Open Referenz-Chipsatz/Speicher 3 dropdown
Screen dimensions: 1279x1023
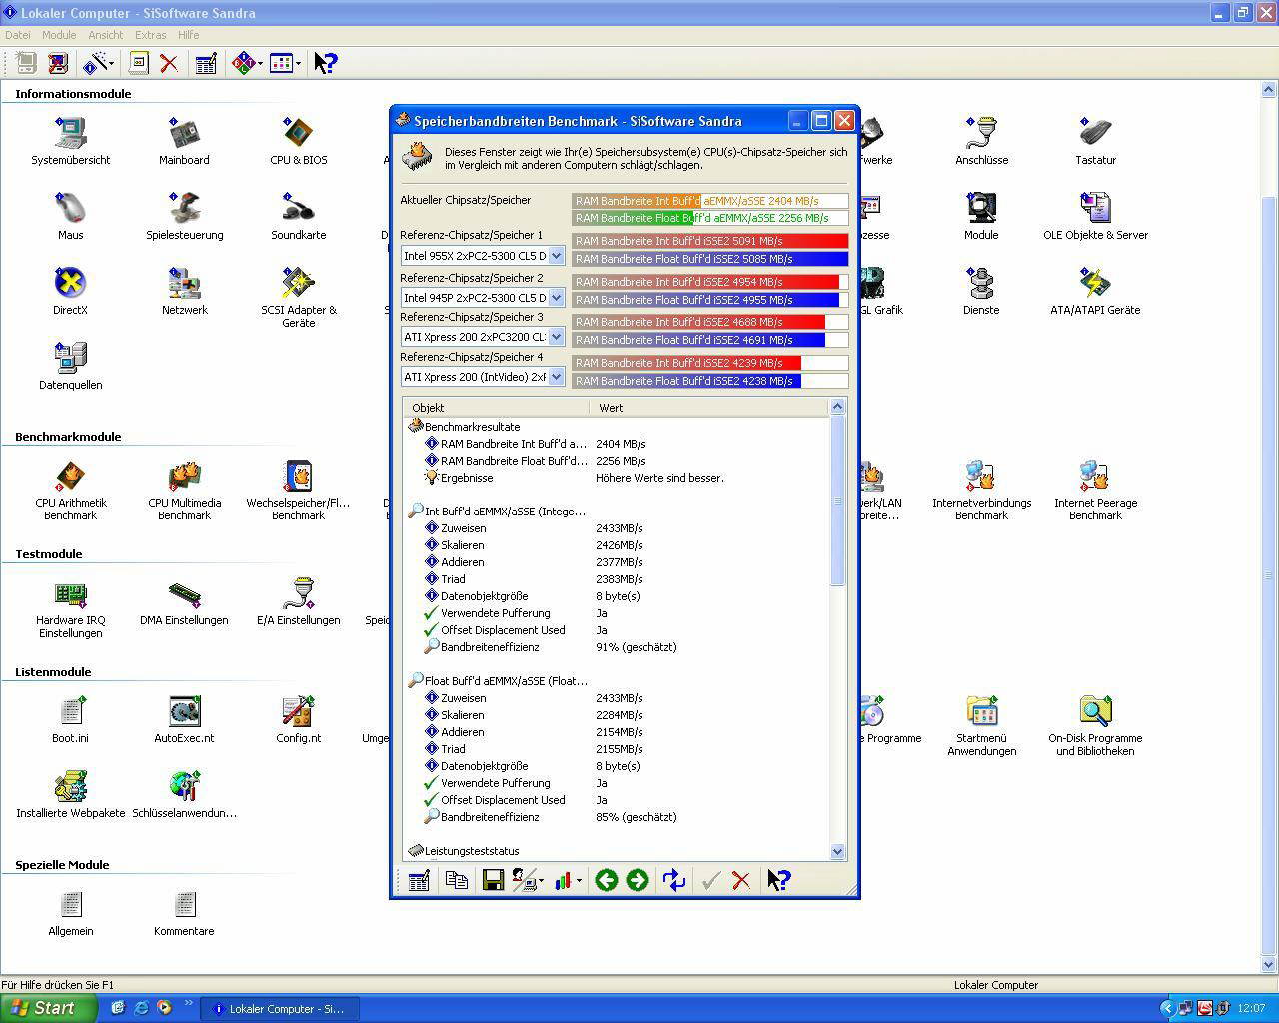point(557,337)
